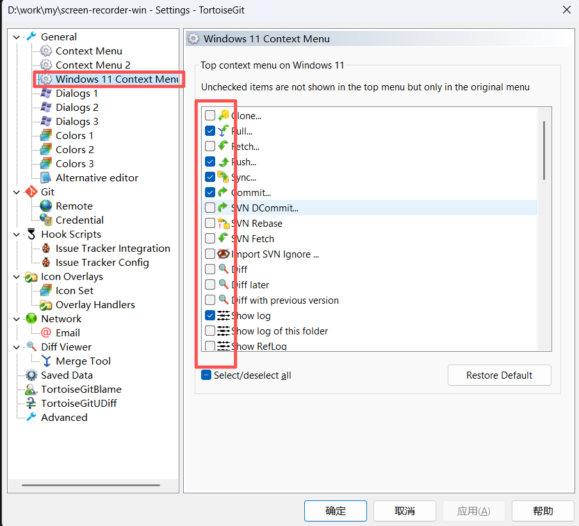Check the Diff later checkbox

(210, 284)
